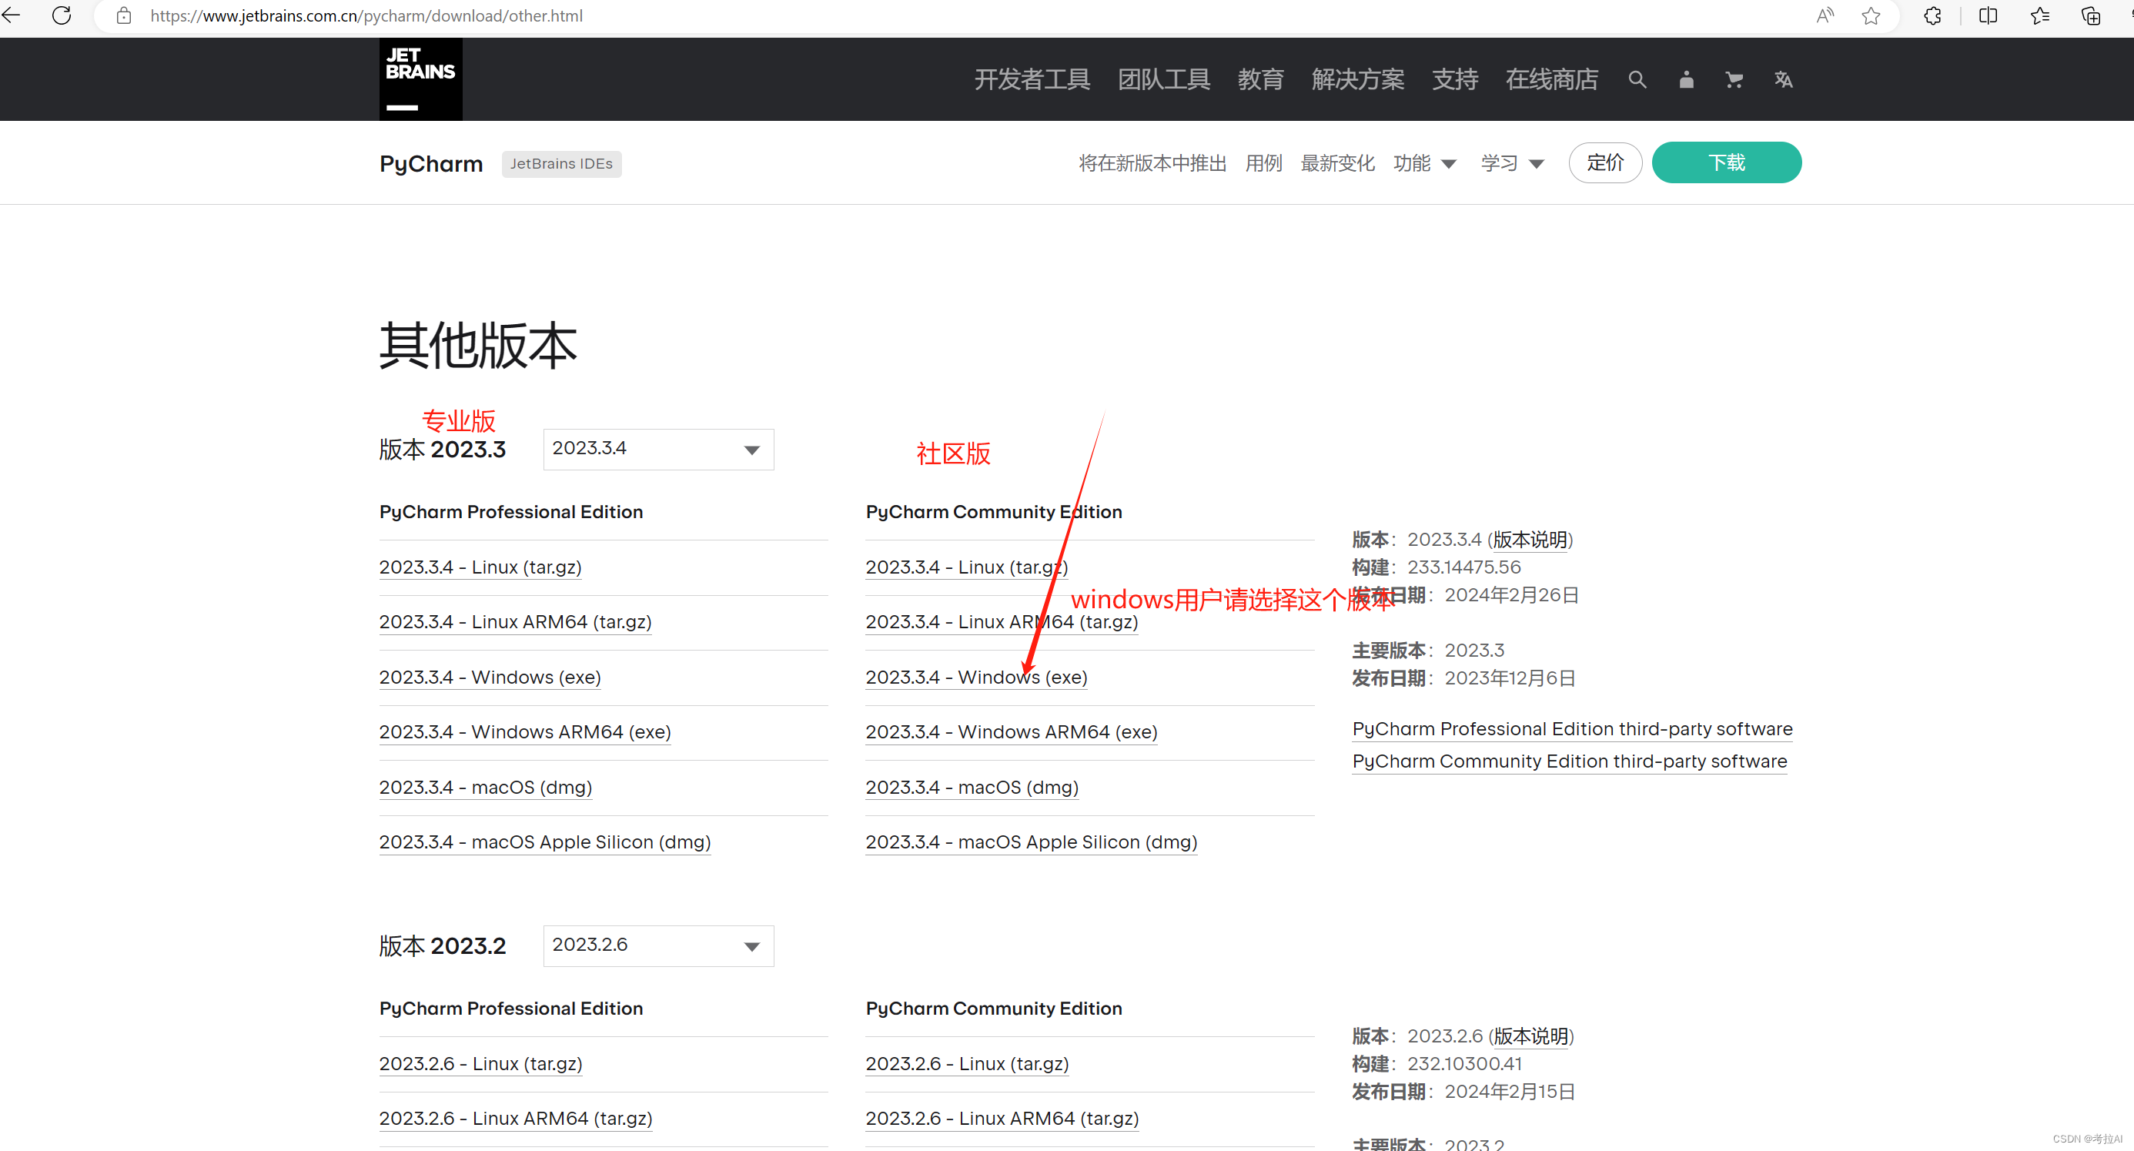Click the JetBrains IDEs tag
Viewport: 2134px width, 1151px height.
click(562, 163)
